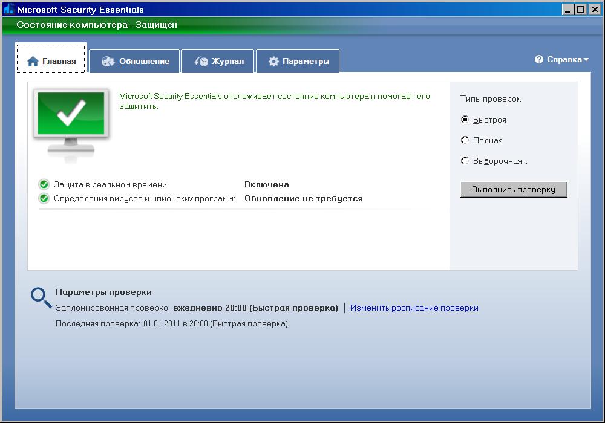Click the Состояние компьютера - Защищен banner text
The image size is (605, 423).
(97, 25)
